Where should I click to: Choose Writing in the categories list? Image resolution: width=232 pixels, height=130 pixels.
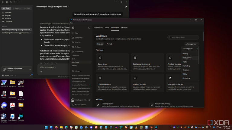click(x=190, y=54)
